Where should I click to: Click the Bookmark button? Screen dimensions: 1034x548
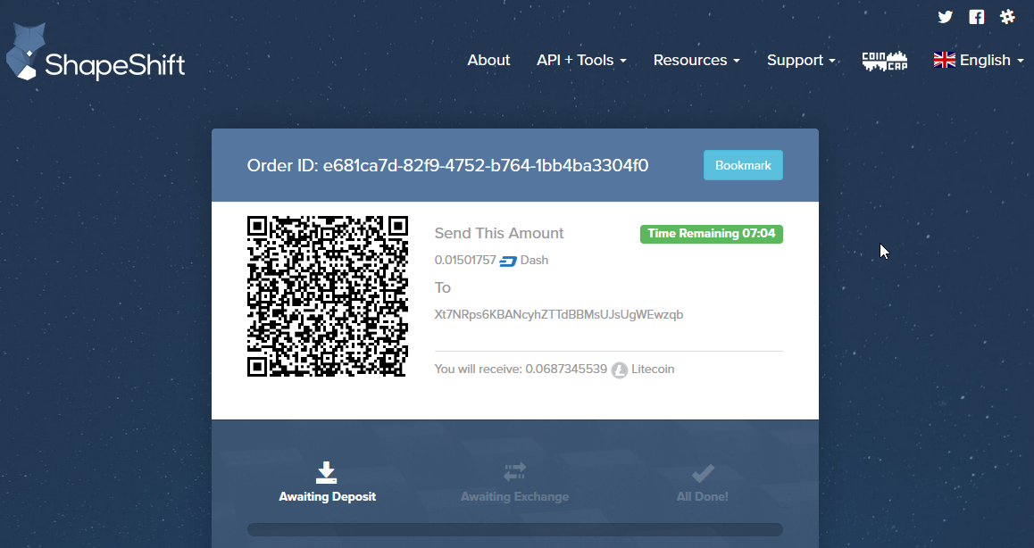pyautogui.click(x=743, y=165)
